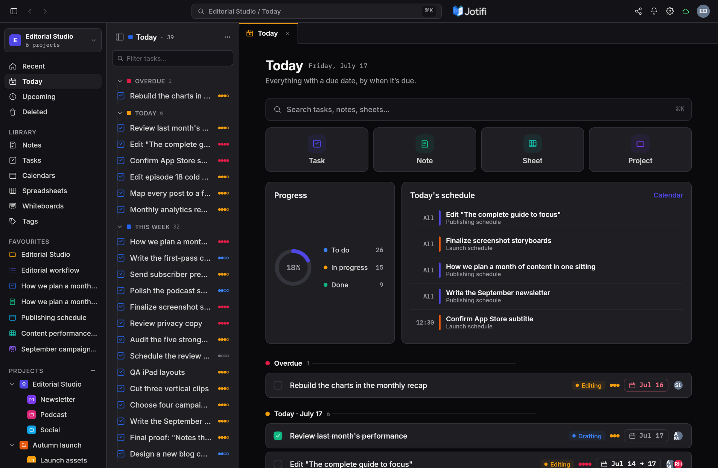Open notifications bell icon
Viewport: 718px width, 468px height.
(654, 11)
